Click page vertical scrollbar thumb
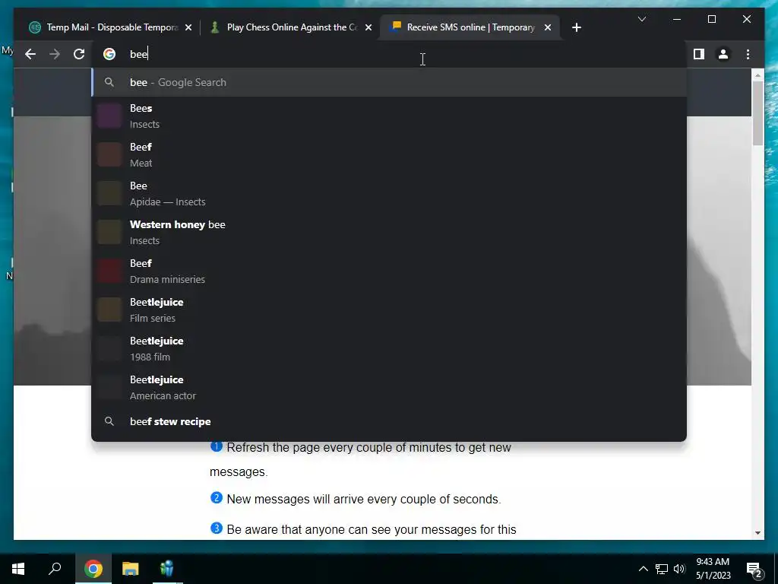Image resolution: width=778 pixels, height=584 pixels. point(757,113)
